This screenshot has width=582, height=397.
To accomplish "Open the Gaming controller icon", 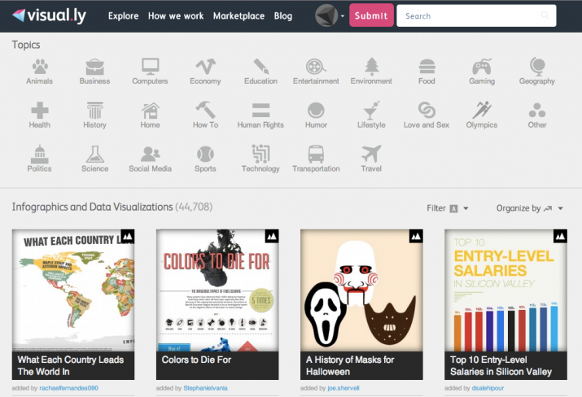I will pos(482,67).
